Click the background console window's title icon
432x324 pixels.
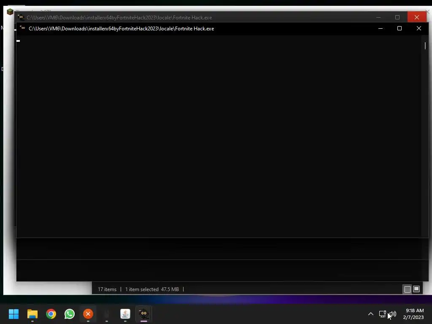(21, 17)
